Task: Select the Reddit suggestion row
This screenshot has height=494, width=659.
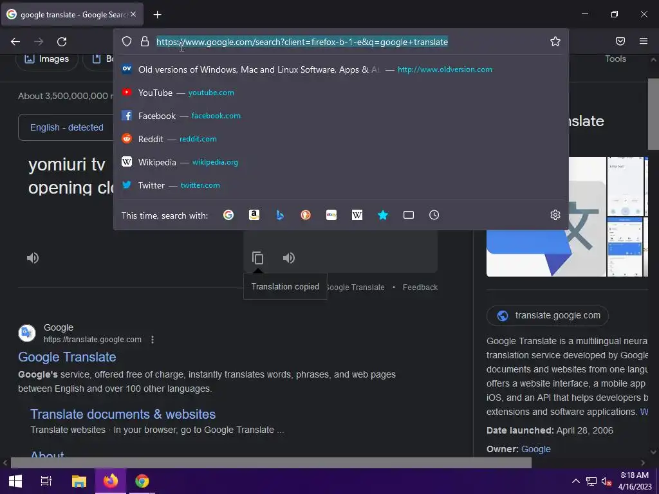Action: (341, 139)
